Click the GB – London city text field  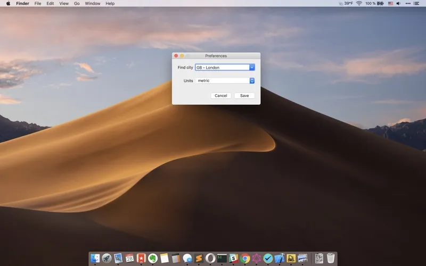222,68
